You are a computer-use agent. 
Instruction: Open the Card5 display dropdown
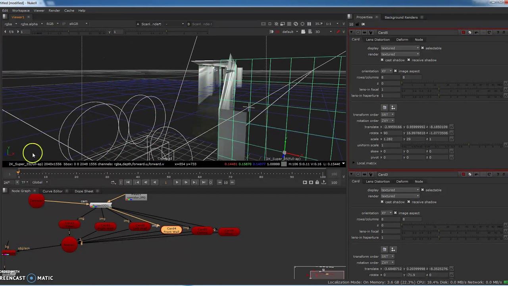(x=400, y=48)
